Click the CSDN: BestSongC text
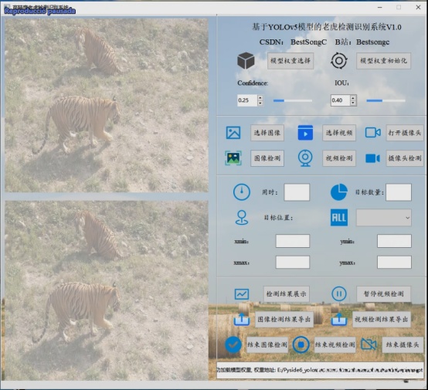The height and width of the screenshot is (390, 428). point(293,42)
